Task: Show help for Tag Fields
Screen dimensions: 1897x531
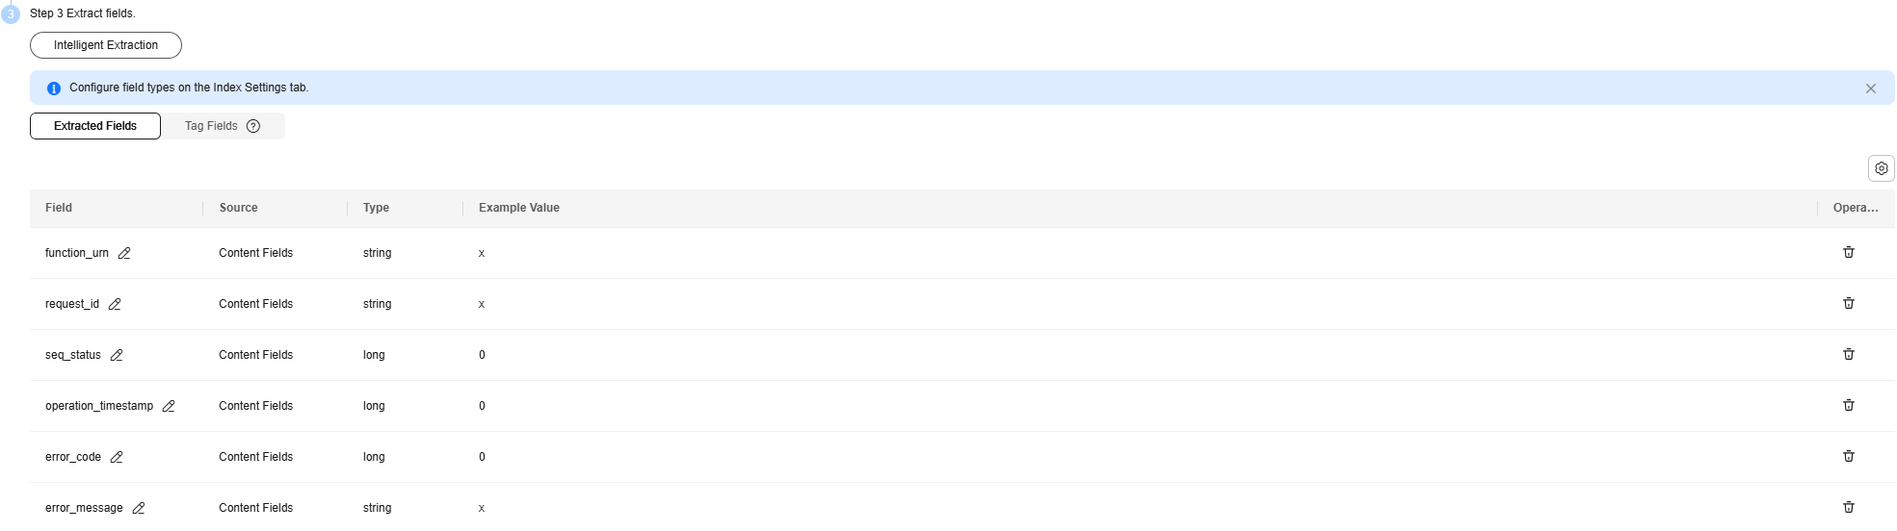Action: [253, 126]
